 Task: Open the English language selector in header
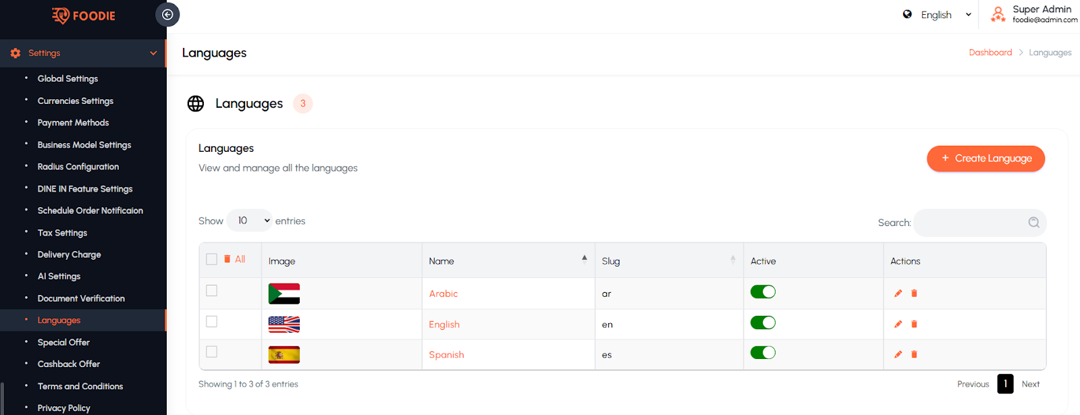[938, 15]
